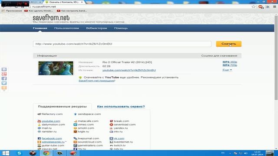Image resolution: width=278 pixels, height=156 pixels.
Task: Click the soundcloud.com icon
Action: point(75,142)
